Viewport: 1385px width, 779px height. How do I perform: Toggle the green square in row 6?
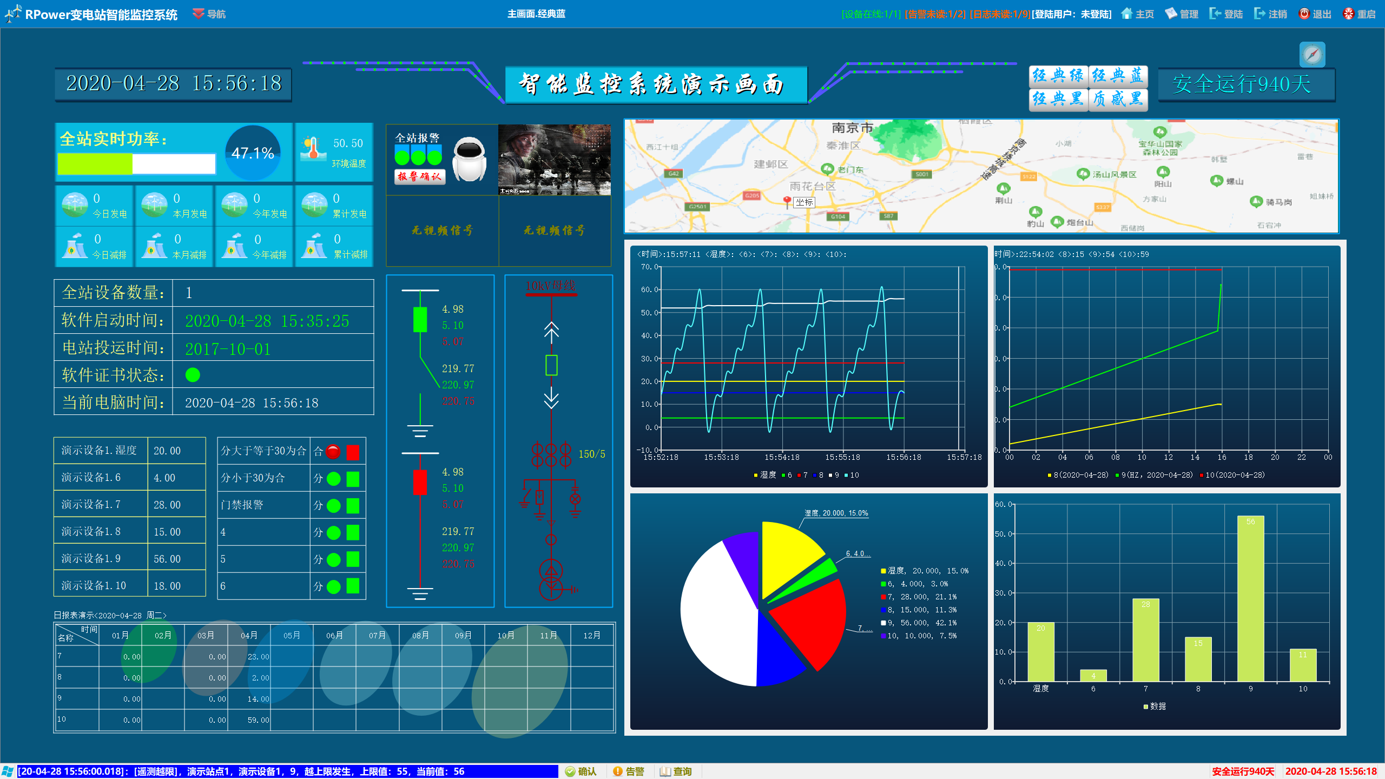[x=353, y=586]
